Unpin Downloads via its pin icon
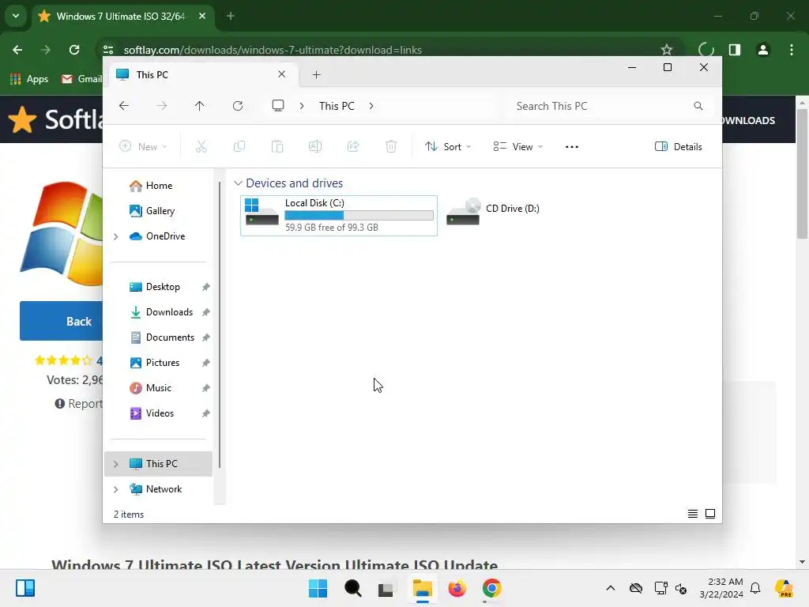 (206, 312)
